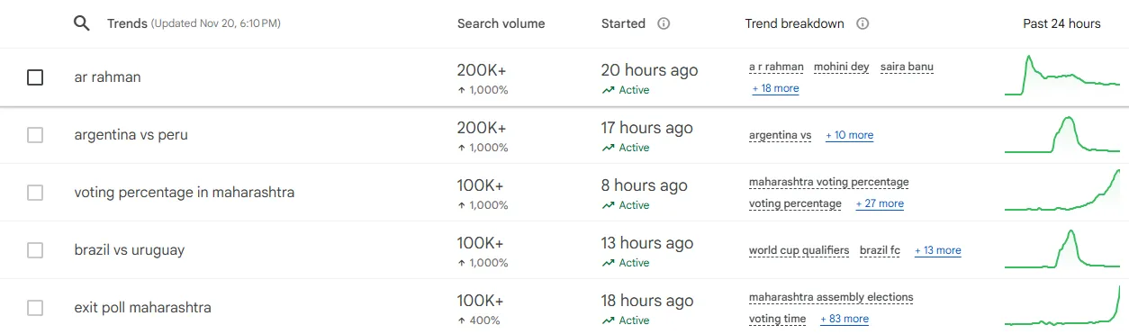Click the Active trending arrow for argentina vs peru
The height and width of the screenshot is (334, 1129).
tap(610, 148)
